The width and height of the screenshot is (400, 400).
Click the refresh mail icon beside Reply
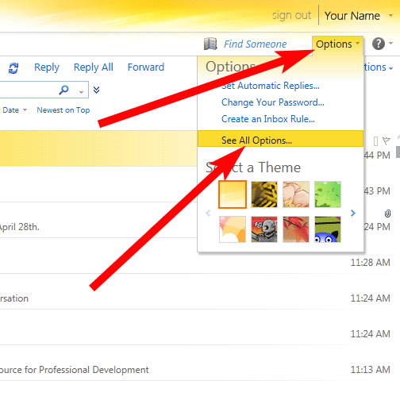click(x=13, y=68)
